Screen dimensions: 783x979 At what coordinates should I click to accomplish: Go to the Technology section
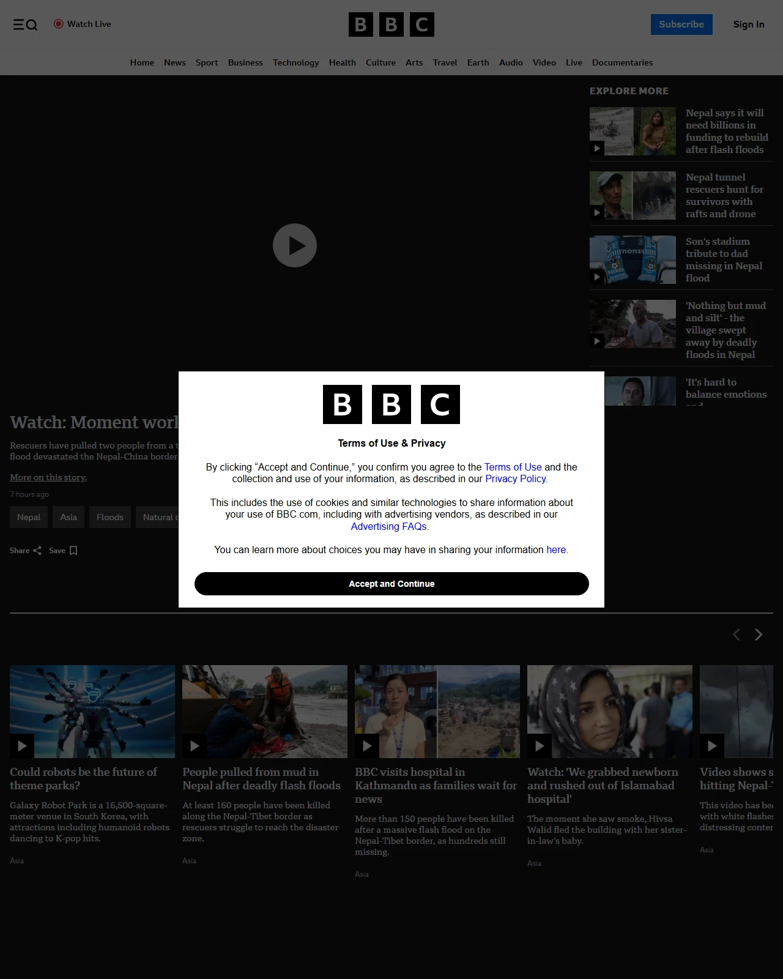pos(296,62)
